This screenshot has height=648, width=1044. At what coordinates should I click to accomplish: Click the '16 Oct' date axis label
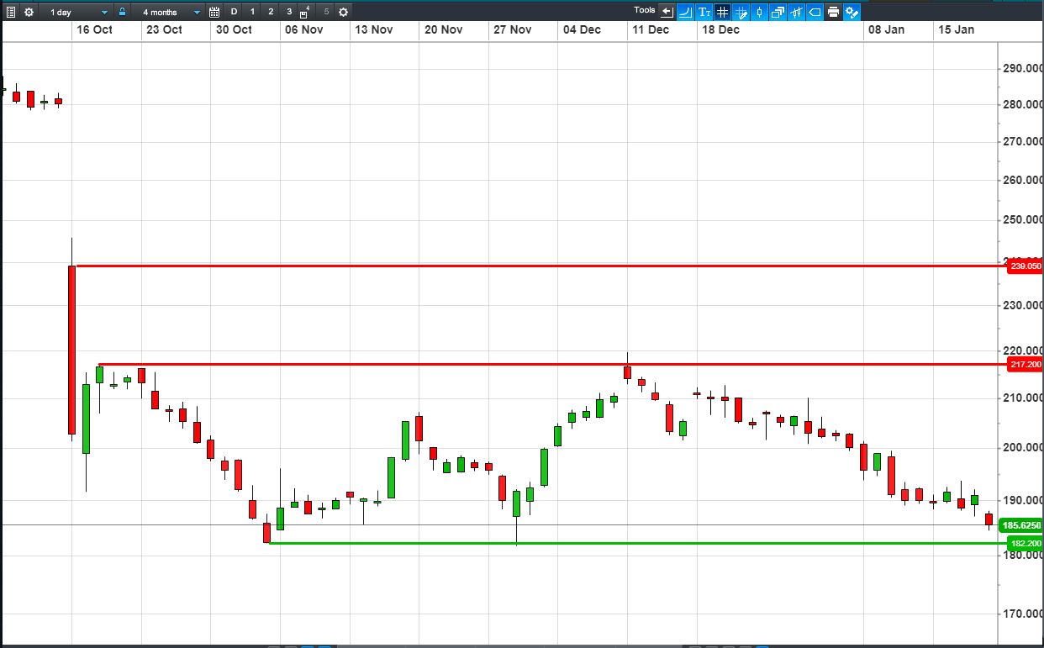[x=94, y=29]
